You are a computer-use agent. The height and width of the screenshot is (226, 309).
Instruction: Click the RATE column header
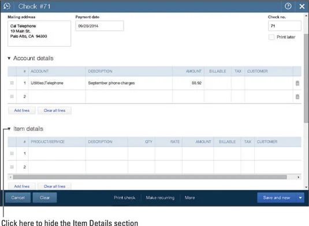[175, 142]
